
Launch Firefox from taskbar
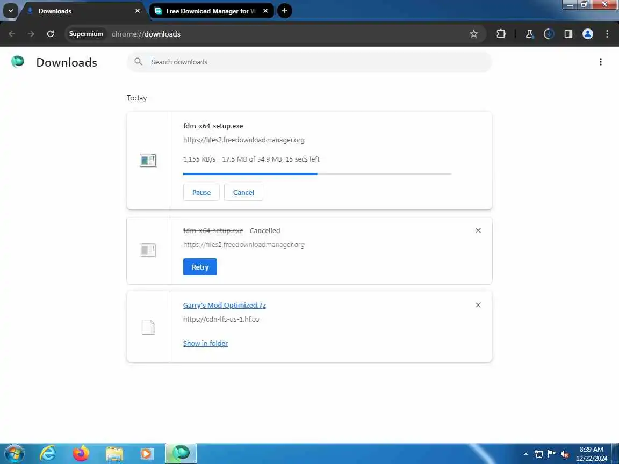click(x=81, y=453)
